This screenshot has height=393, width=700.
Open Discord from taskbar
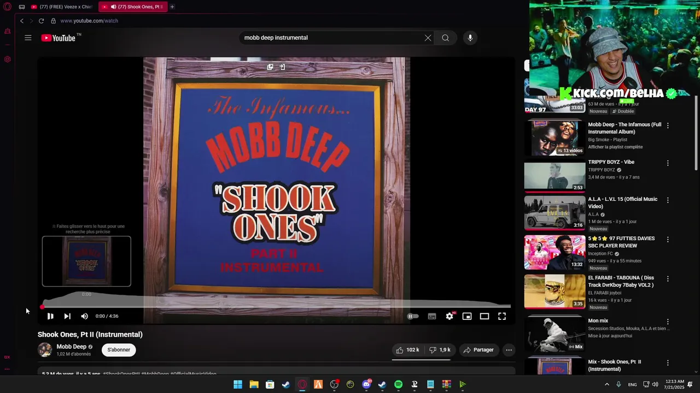click(366, 384)
